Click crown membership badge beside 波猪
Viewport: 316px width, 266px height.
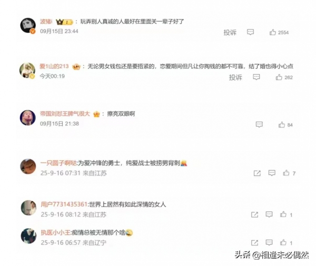[64, 22]
